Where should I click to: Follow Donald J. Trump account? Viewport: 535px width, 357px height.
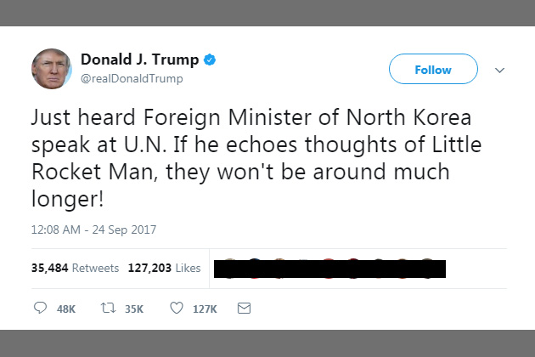pyautogui.click(x=433, y=69)
